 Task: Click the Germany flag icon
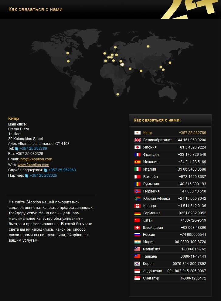coord(138,213)
